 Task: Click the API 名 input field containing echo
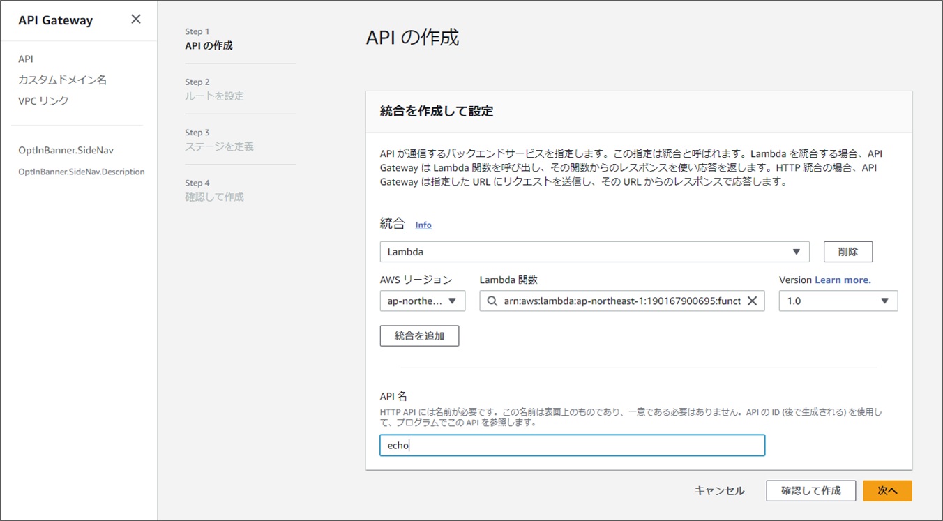pyautogui.click(x=572, y=445)
